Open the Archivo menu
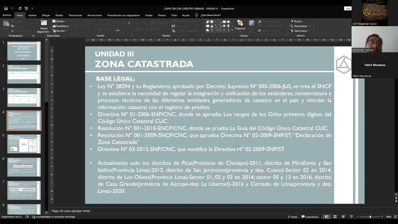The height and width of the screenshot is (224, 398). tap(7, 15)
